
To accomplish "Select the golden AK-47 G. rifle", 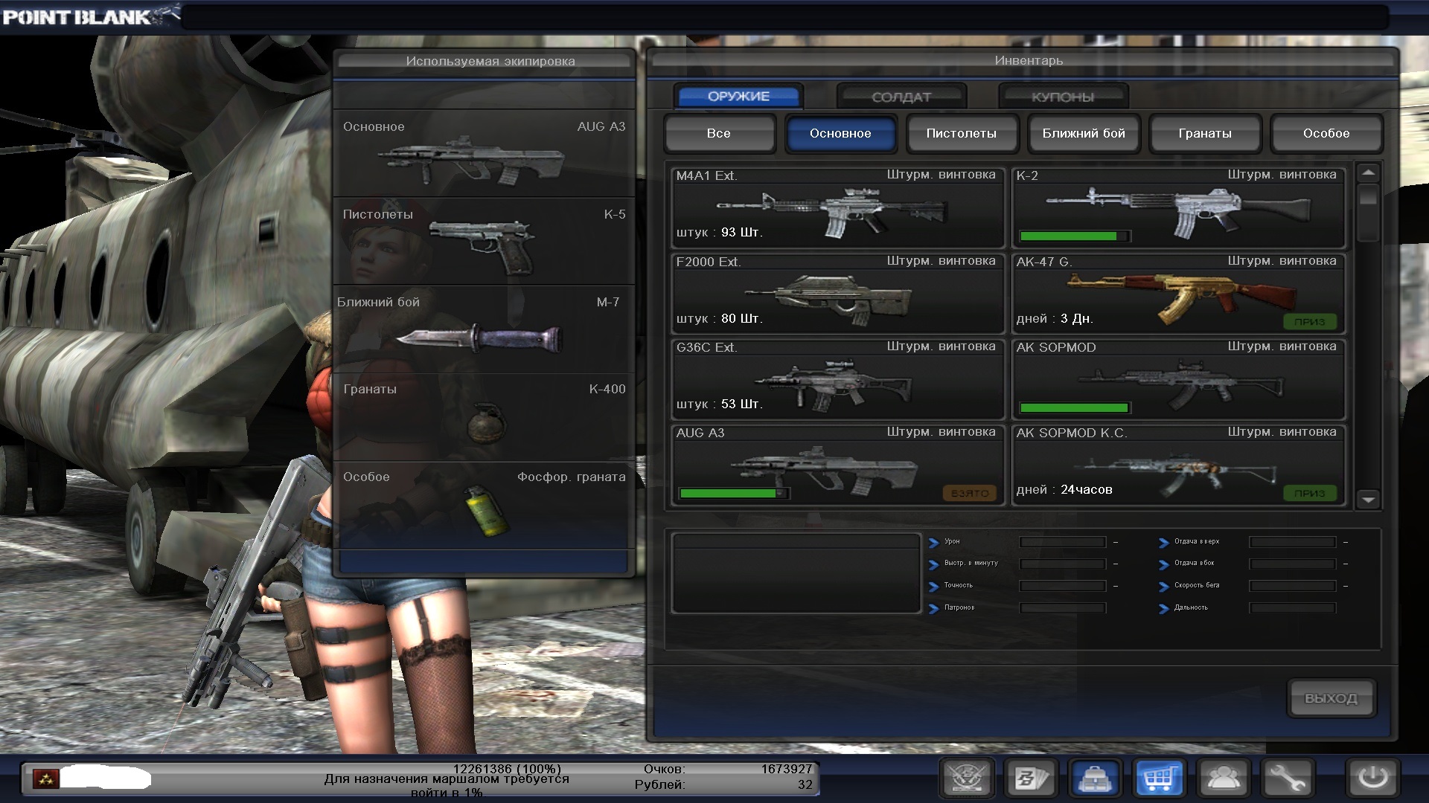I will [x=1178, y=294].
